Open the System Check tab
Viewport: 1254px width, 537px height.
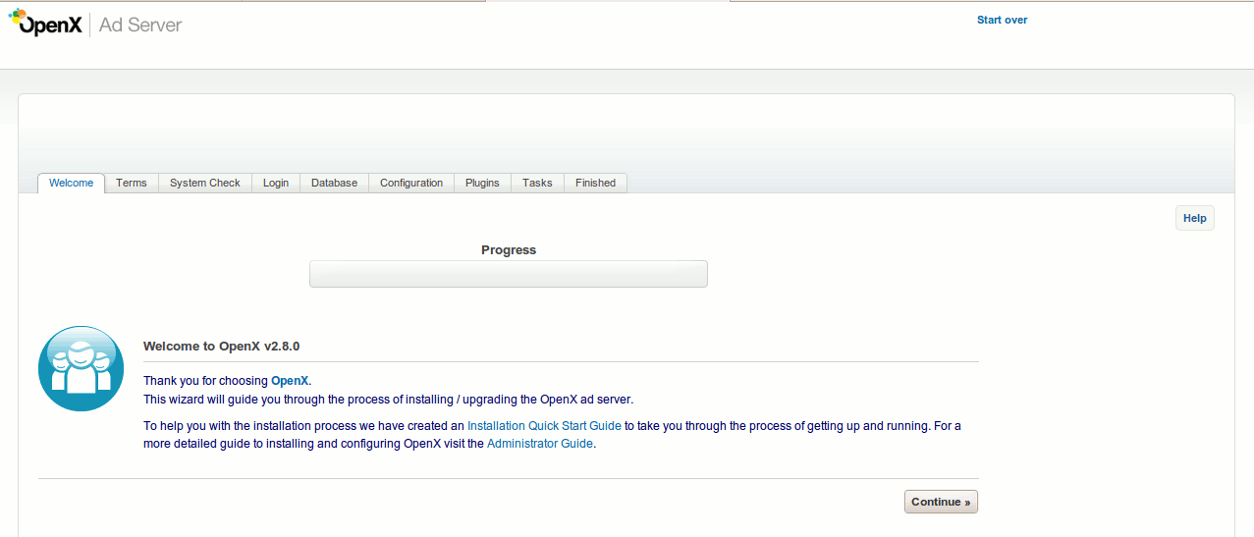(205, 184)
